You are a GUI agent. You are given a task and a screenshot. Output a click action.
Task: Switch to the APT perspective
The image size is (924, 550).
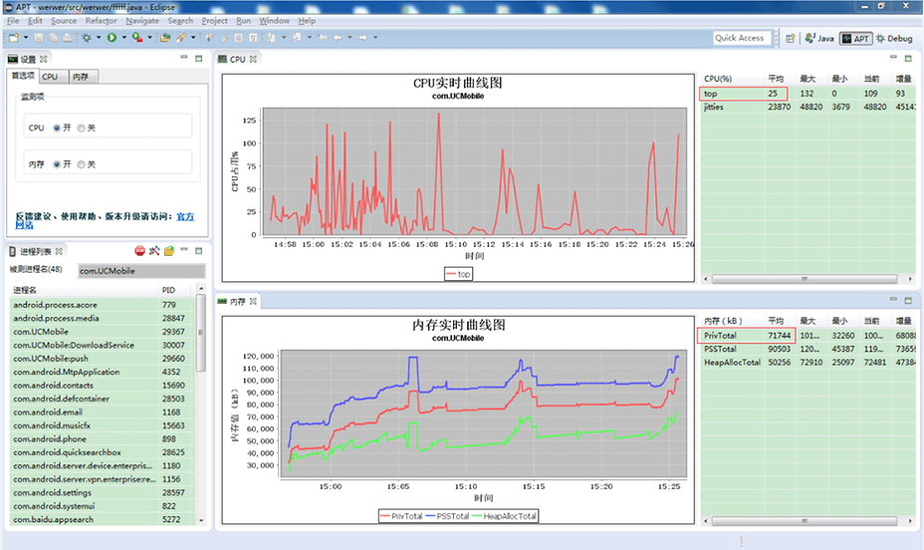855,38
